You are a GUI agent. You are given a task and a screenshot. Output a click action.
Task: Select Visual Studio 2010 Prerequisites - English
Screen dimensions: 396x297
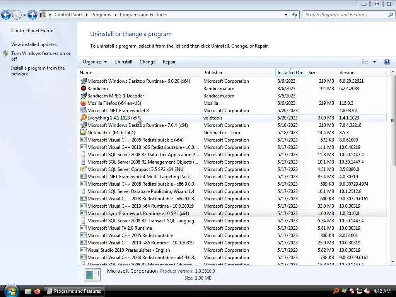click(128, 250)
